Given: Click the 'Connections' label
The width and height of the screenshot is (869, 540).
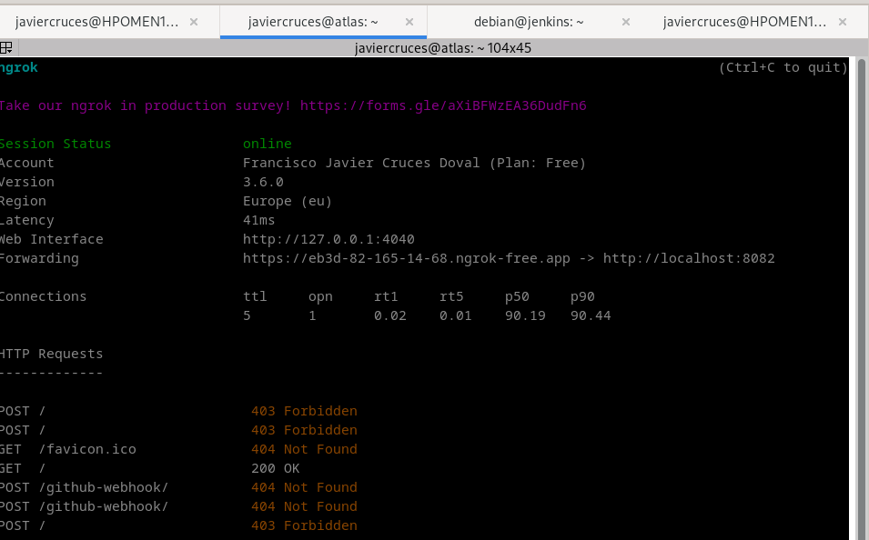Looking at the screenshot, I should (44, 297).
